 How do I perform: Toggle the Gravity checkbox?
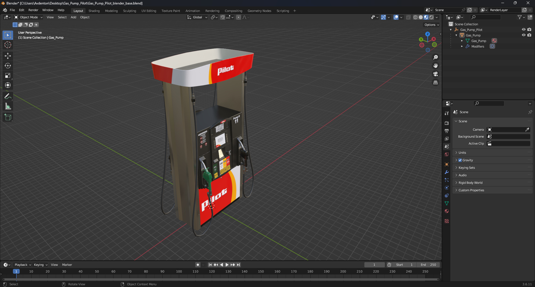(x=460, y=160)
